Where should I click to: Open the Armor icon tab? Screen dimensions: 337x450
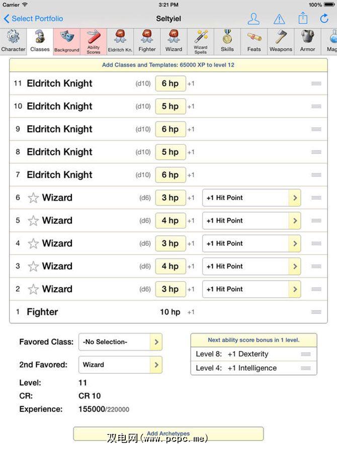tap(307, 41)
